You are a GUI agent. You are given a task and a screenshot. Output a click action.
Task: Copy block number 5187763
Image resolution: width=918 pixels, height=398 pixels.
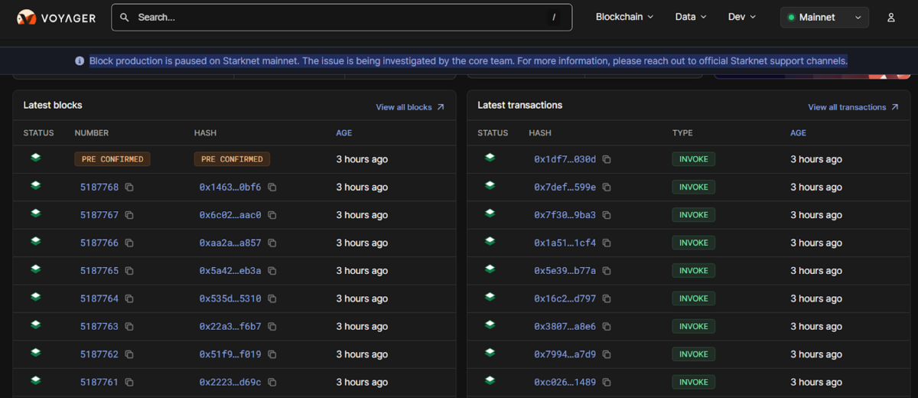129,327
